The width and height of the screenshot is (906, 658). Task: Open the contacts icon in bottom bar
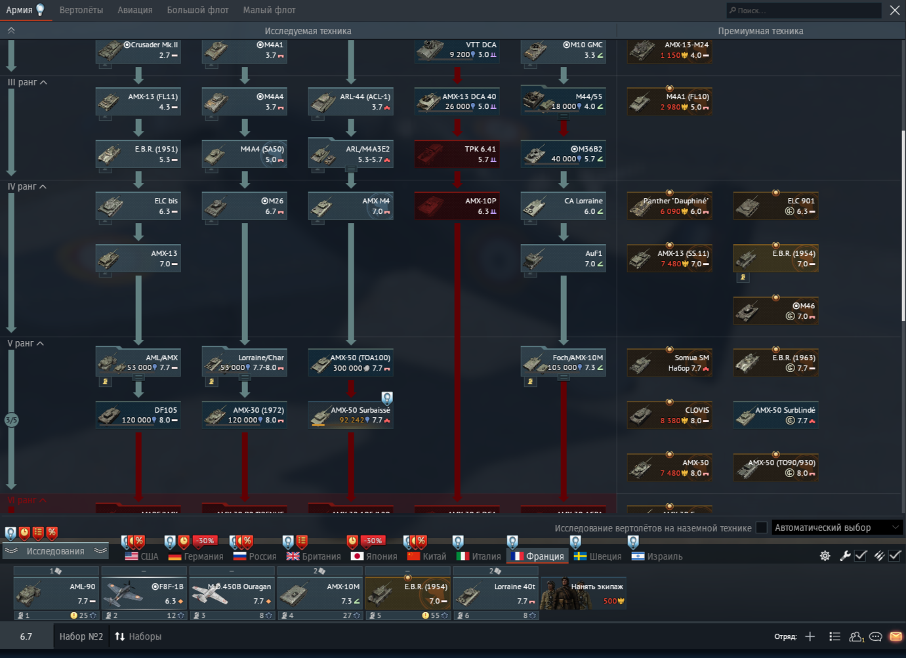coord(856,636)
